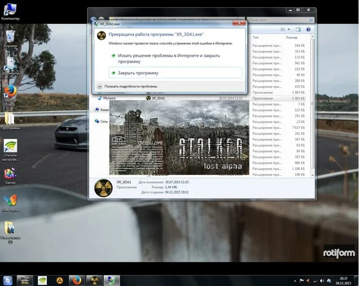Open Explorer help question-mark icon

(308, 30)
